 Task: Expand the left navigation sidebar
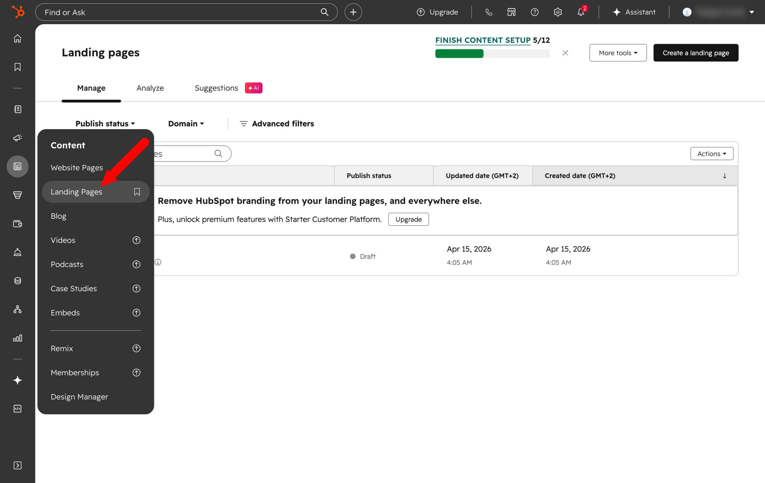click(17, 465)
